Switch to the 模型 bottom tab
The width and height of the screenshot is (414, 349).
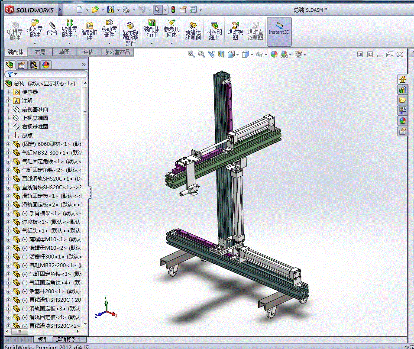click(x=43, y=339)
